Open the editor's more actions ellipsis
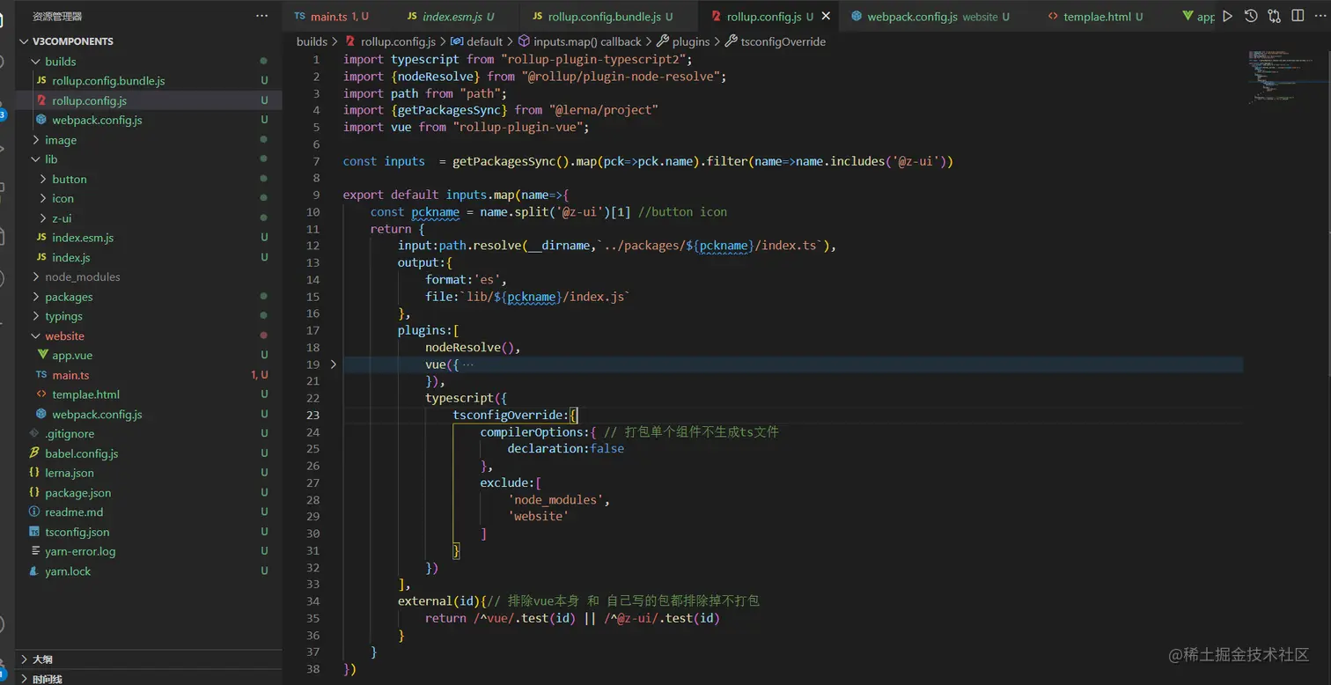Screen dimensions: 1331x685 click(x=1321, y=16)
